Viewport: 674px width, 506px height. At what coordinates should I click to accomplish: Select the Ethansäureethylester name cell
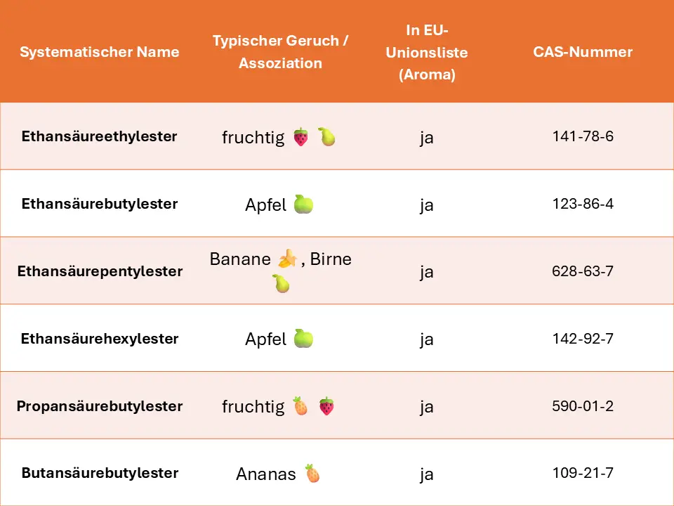99,136
